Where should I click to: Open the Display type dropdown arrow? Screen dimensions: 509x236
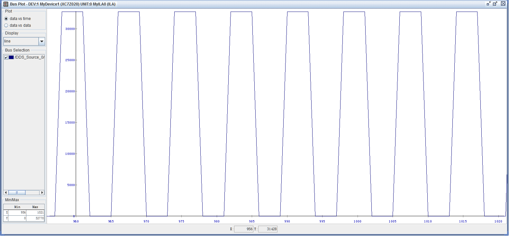coord(41,41)
